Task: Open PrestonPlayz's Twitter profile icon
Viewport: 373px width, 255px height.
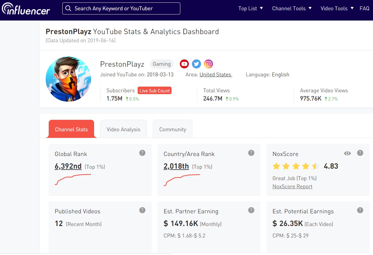Action: tap(196, 64)
